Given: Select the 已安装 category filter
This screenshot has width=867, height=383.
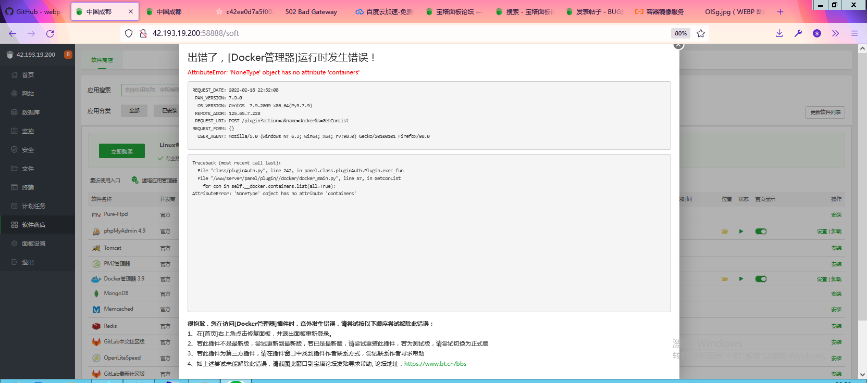Looking at the screenshot, I should (167, 111).
